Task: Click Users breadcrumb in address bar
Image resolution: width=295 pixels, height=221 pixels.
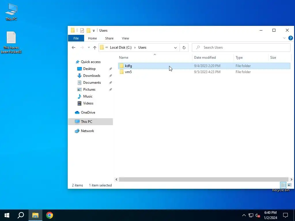Action: (142, 47)
